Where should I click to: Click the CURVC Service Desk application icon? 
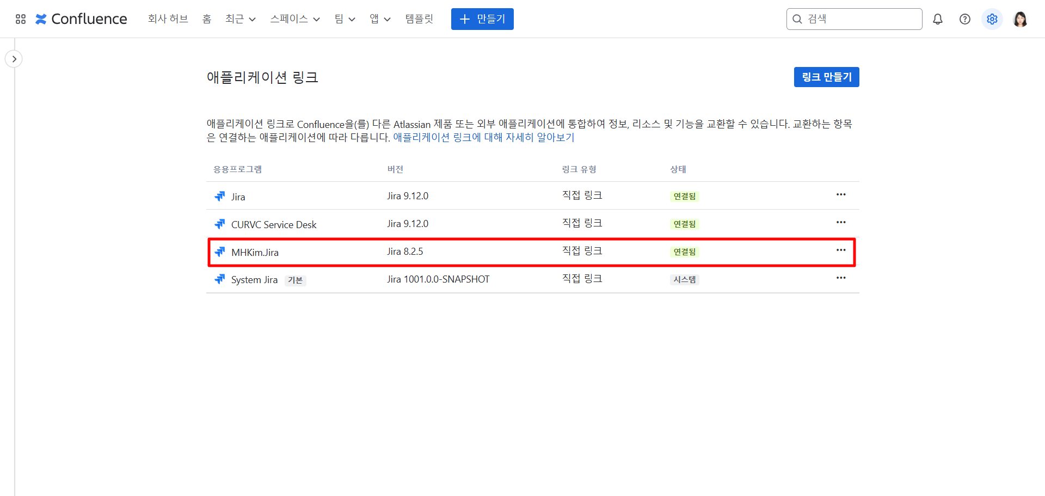(220, 224)
